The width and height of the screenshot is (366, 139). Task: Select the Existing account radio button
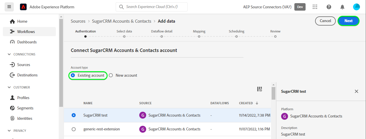[x=73, y=75]
